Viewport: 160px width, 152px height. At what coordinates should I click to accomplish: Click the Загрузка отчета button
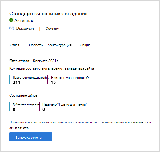pyautogui.click(x=30, y=137)
